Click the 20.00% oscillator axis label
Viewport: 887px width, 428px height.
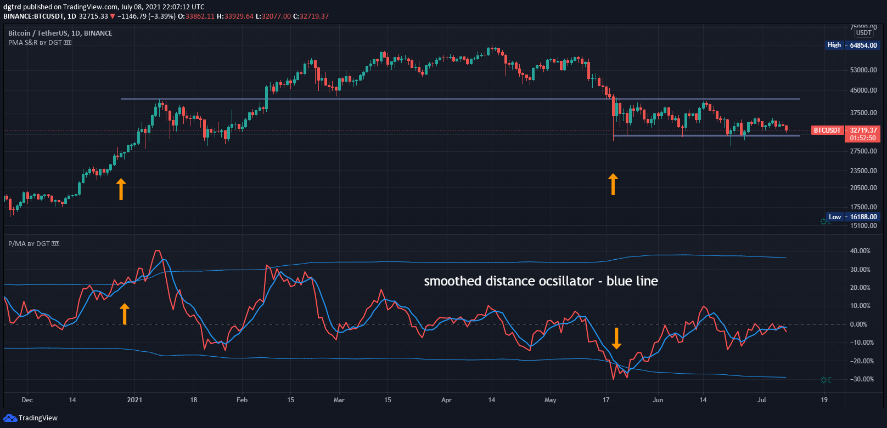(x=860, y=288)
